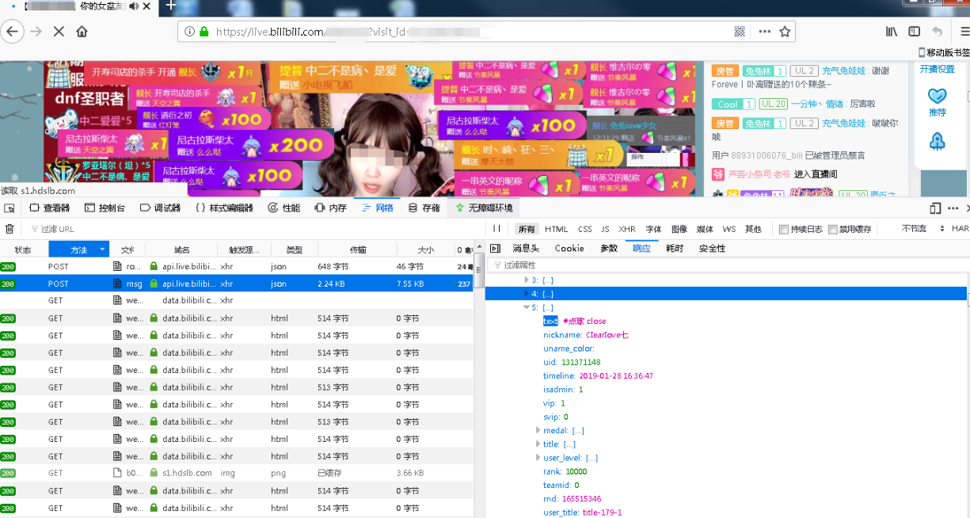Filter requests by WS
This screenshot has height=518, width=970.
[x=729, y=229]
